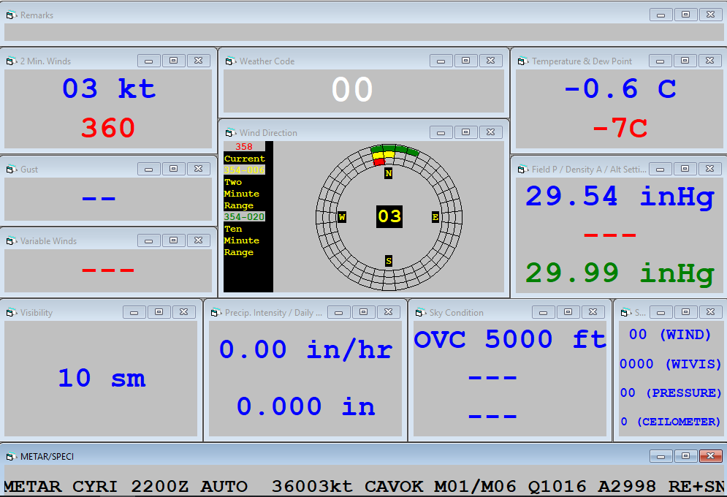Click the N marker on the compass
Image resolution: width=727 pixels, height=497 pixels.
click(388, 174)
